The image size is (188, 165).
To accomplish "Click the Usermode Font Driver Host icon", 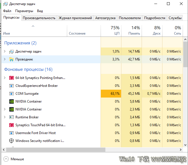I will coord(12,133).
